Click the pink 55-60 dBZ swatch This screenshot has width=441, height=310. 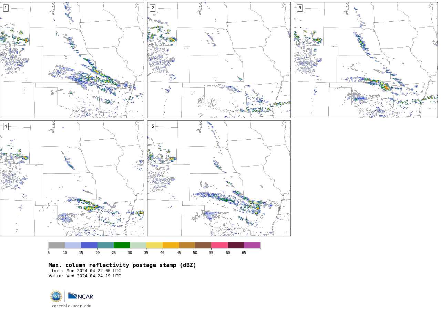point(219,245)
